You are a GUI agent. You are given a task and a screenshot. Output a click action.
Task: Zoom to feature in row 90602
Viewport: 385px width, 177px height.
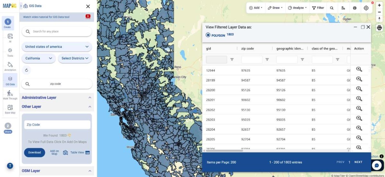pos(359,99)
